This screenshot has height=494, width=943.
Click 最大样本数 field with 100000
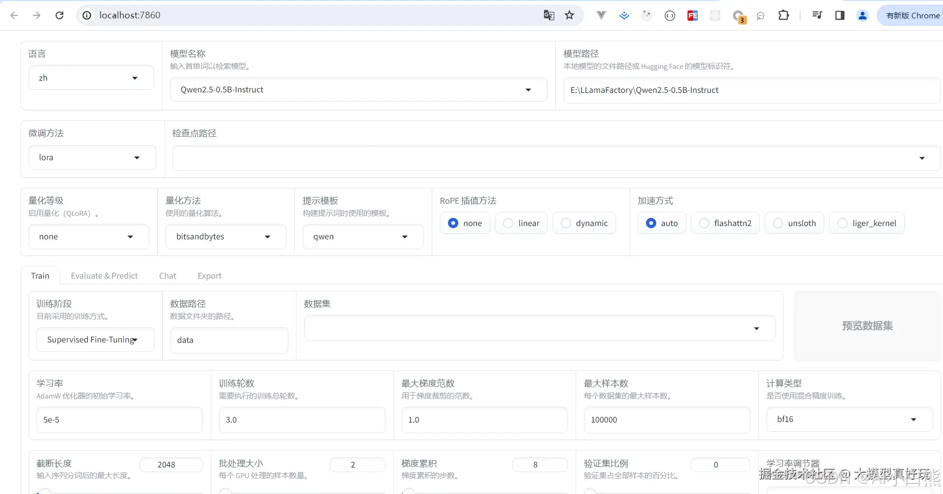[x=667, y=419]
